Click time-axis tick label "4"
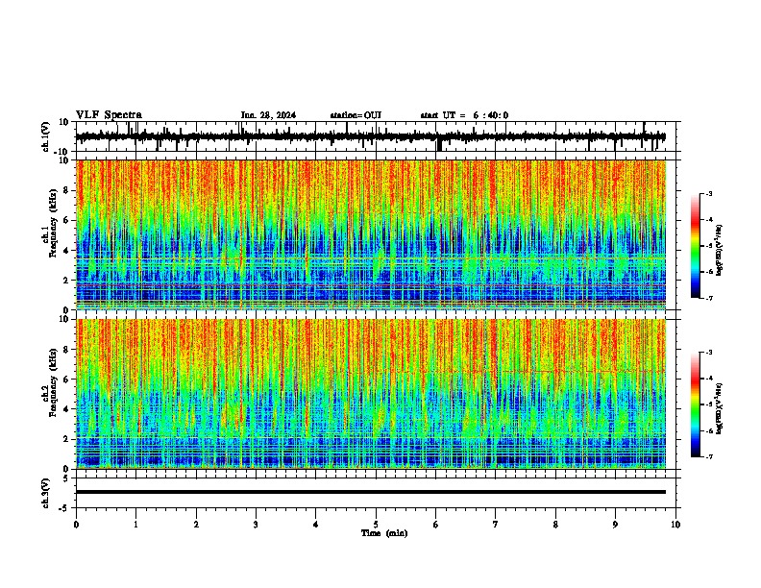This screenshot has height=588, width=761. [x=316, y=525]
